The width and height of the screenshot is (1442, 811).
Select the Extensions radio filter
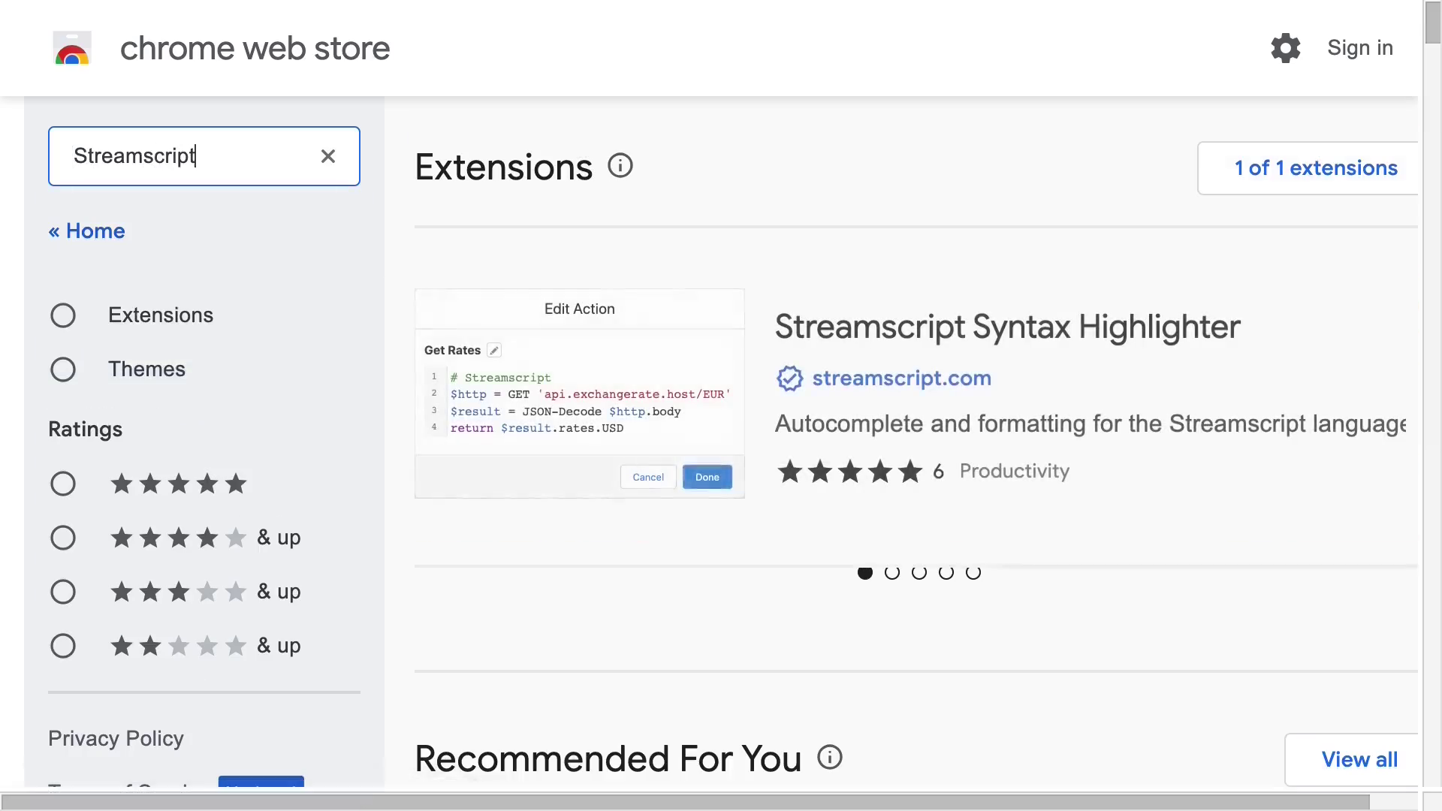point(63,315)
